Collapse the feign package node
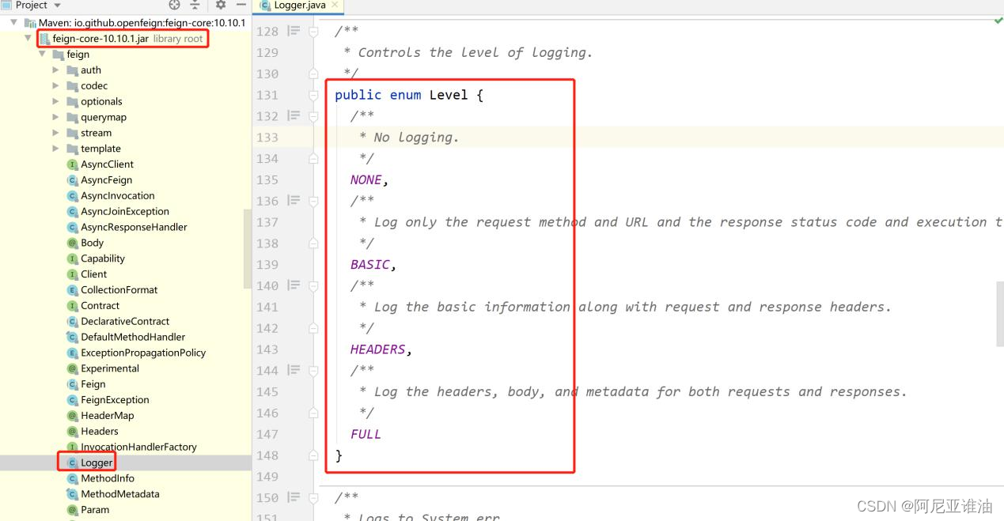The image size is (1004, 521). point(42,55)
